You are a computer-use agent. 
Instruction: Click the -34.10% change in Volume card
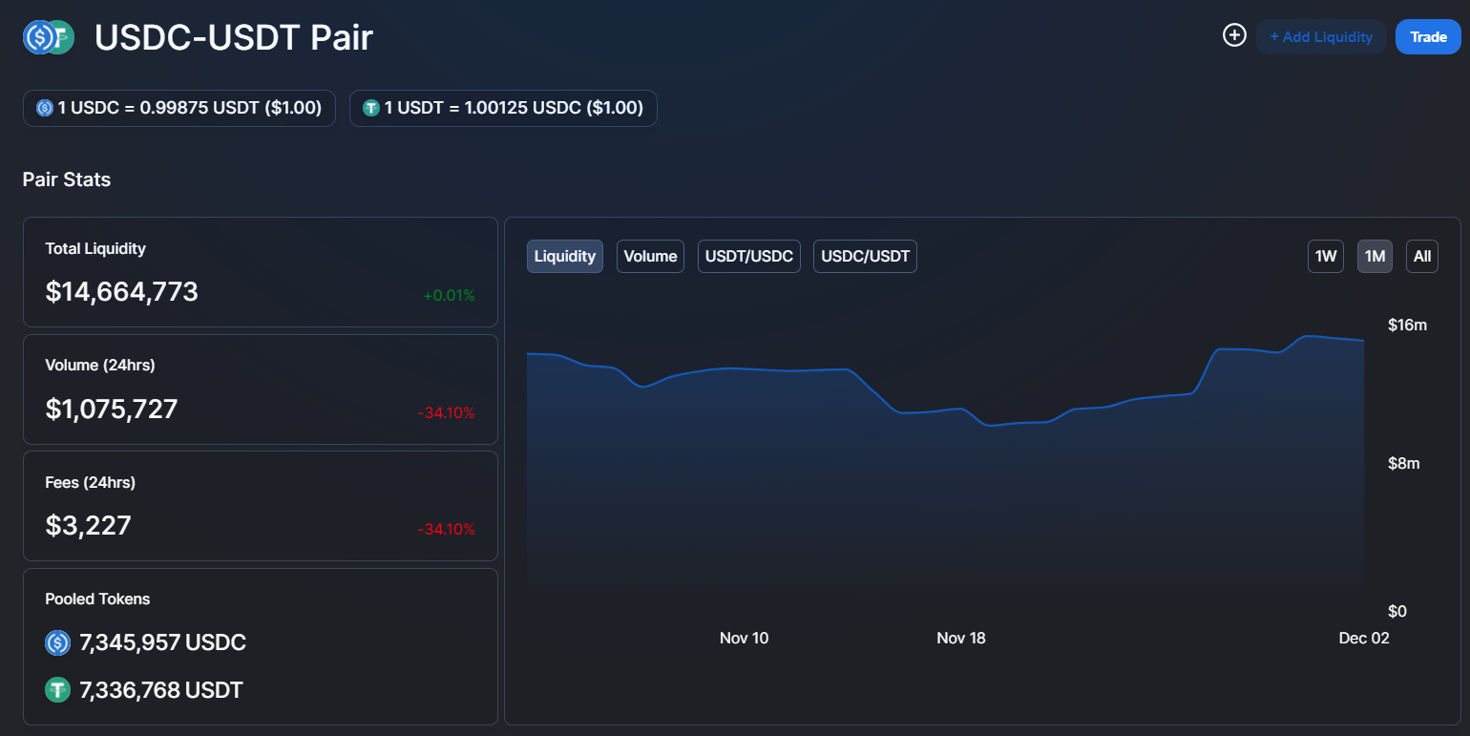[446, 412]
